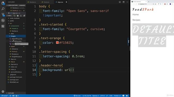The height and width of the screenshot is (97, 174).
Task: Click the Home link on webpage
Action: pyautogui.click(x=135, y=15)
